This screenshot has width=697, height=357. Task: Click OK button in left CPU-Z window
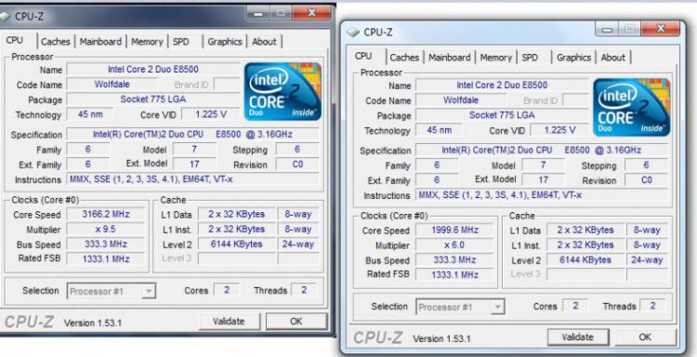296,321
